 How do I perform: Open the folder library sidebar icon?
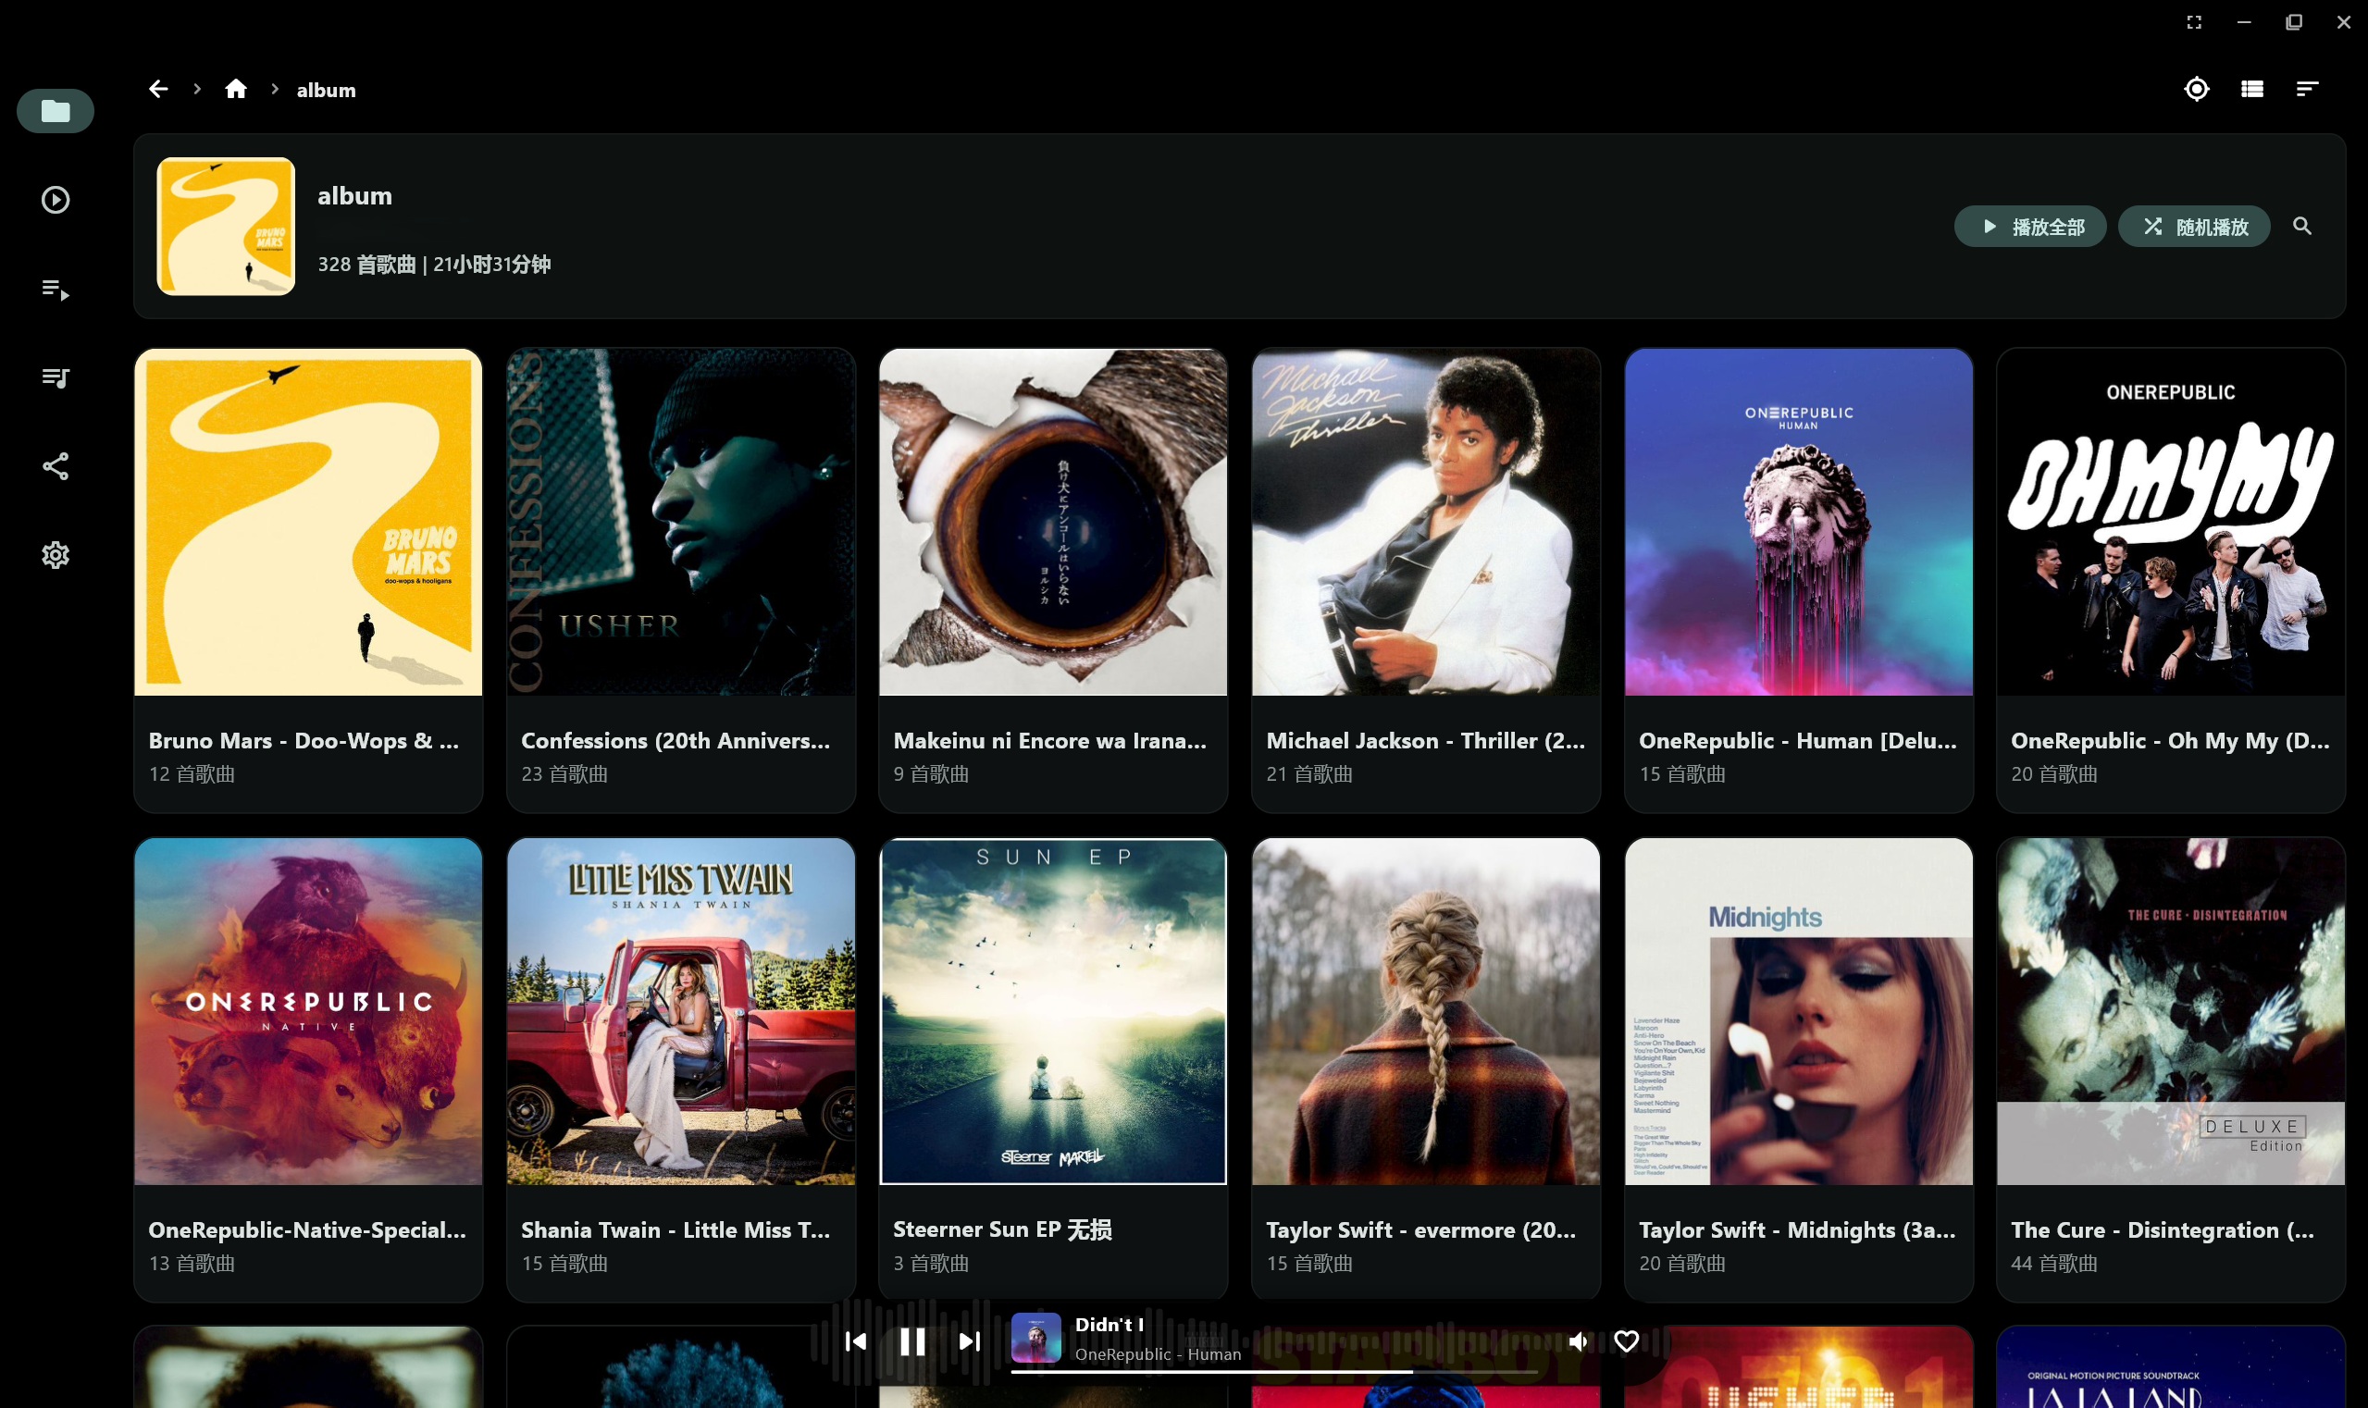(55, 111)
